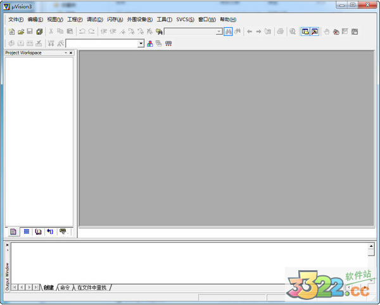Click the Save floppy disk icon
Image resolution: width=380 pixels, height=305 pixels.
pos(30,32)
